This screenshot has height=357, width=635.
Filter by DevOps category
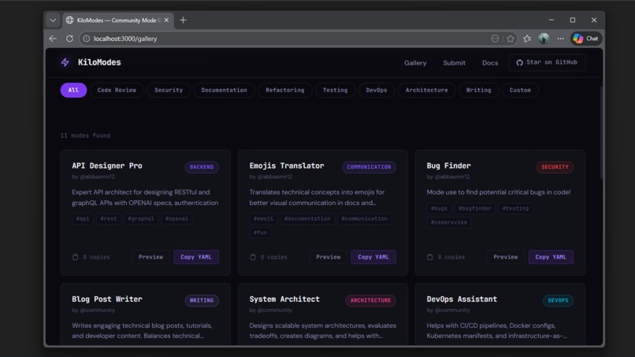pos(377,90)
